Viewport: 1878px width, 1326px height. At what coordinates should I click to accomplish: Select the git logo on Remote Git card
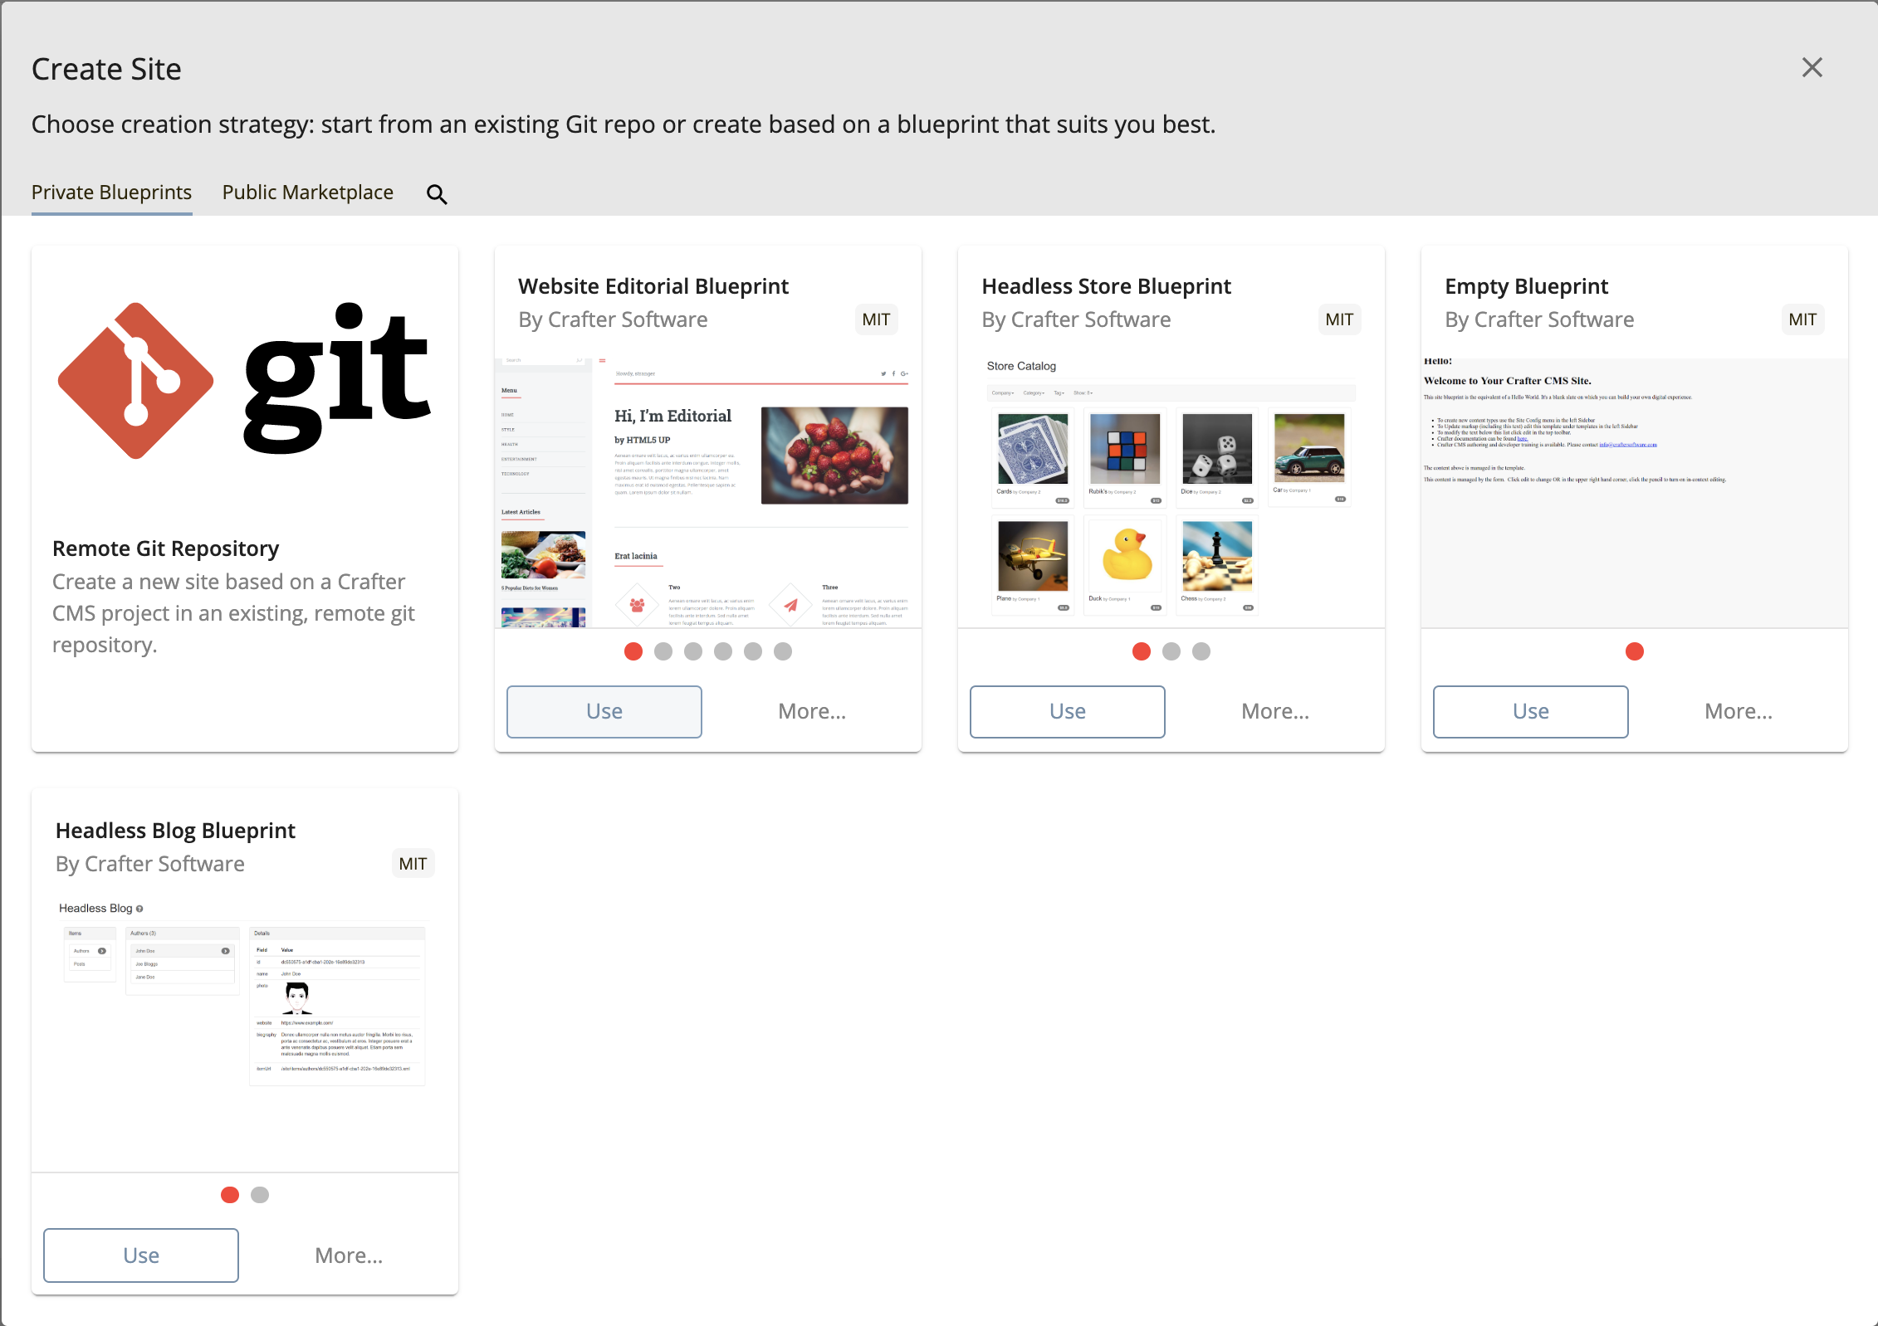pos(245,379)
